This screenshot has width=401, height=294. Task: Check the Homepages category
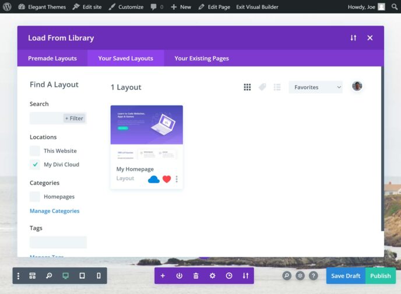[x=35, y=197]
